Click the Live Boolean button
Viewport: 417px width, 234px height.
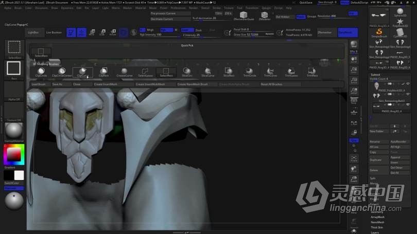pos(54,32)
